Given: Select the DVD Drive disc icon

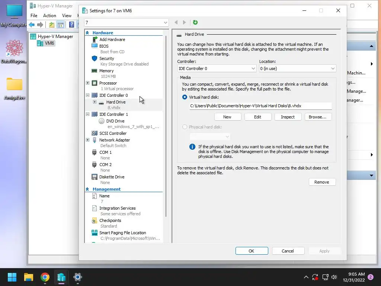Looking at the screenshot, I should (102, 121).
